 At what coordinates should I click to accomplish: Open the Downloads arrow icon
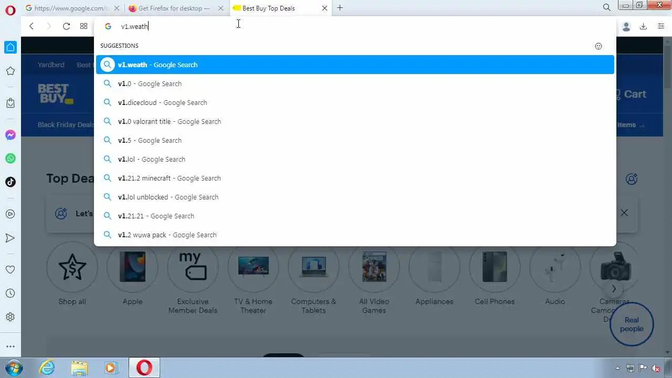pyautogui.click(x=643, y=26)
